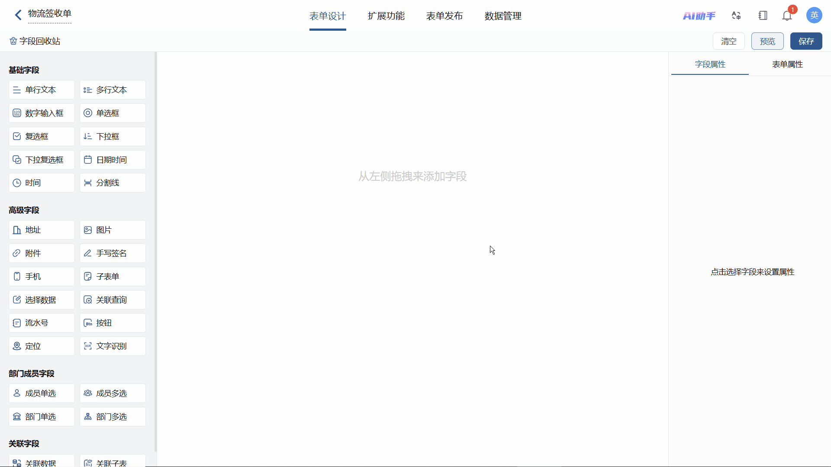Edit the form title 物流签收单
Viewport: 831px width, 467px height.
tap(50, 14)
